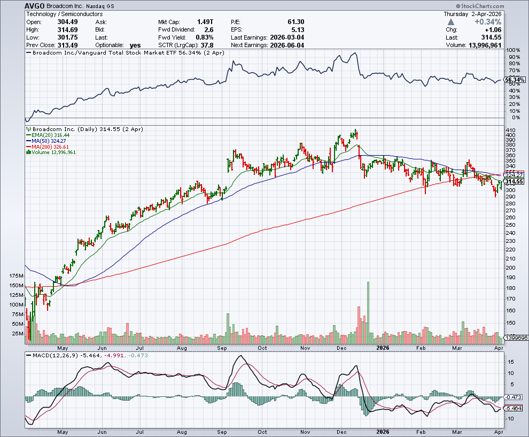Click the MA(200) 326.61 legend entry
Image resolution: width=529 pixels, height=437 pixels.
click(x=48, y=147)
